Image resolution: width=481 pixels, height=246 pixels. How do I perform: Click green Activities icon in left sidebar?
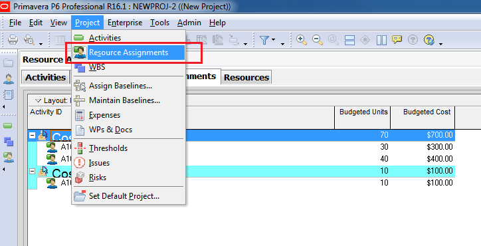click(x=8, y=126)
